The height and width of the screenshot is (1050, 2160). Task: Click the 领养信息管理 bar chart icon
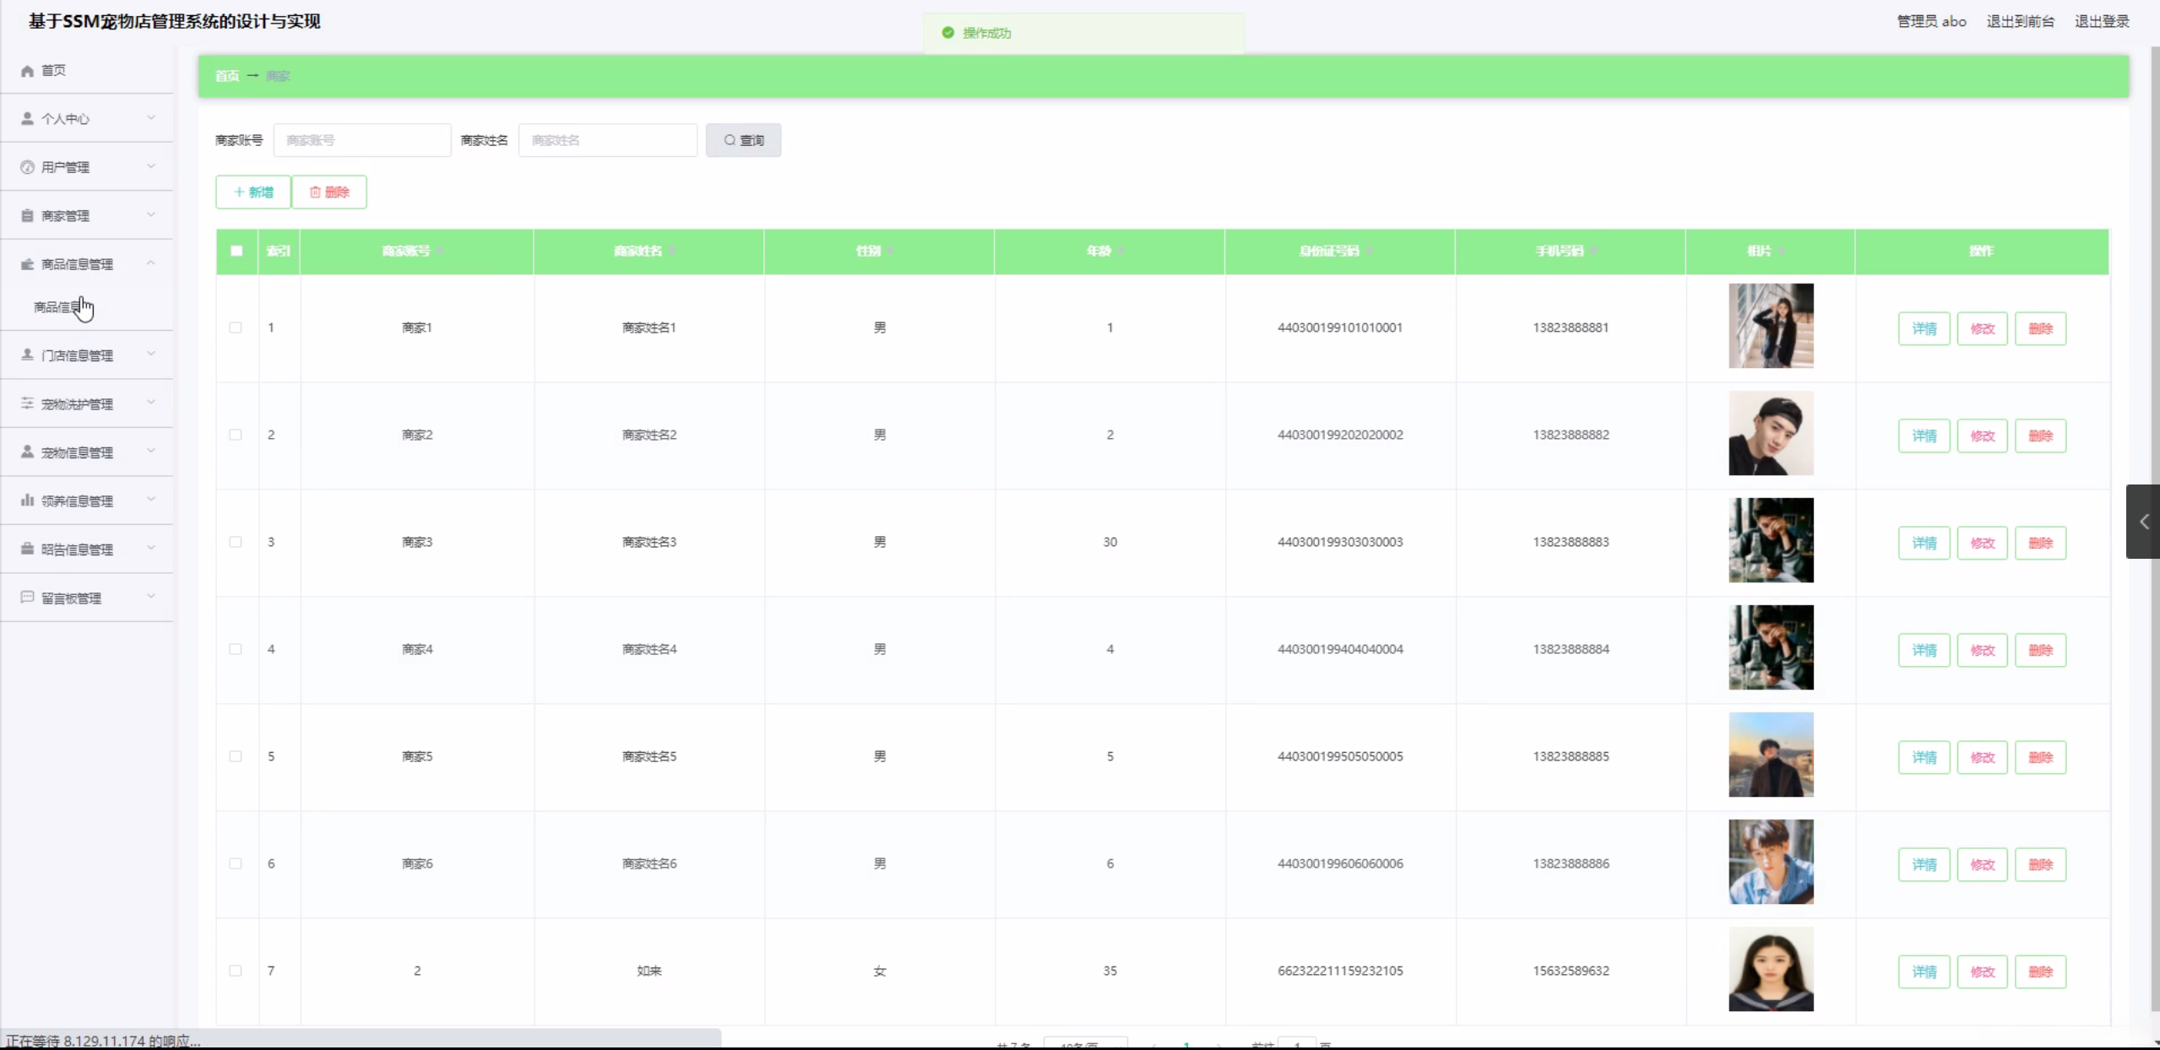pos(27,501)
